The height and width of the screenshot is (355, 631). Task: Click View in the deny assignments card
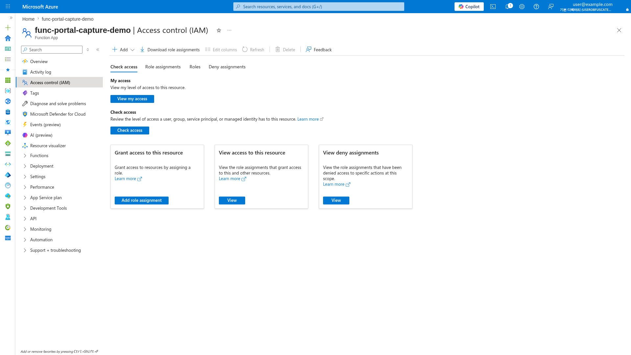(336, 201)
